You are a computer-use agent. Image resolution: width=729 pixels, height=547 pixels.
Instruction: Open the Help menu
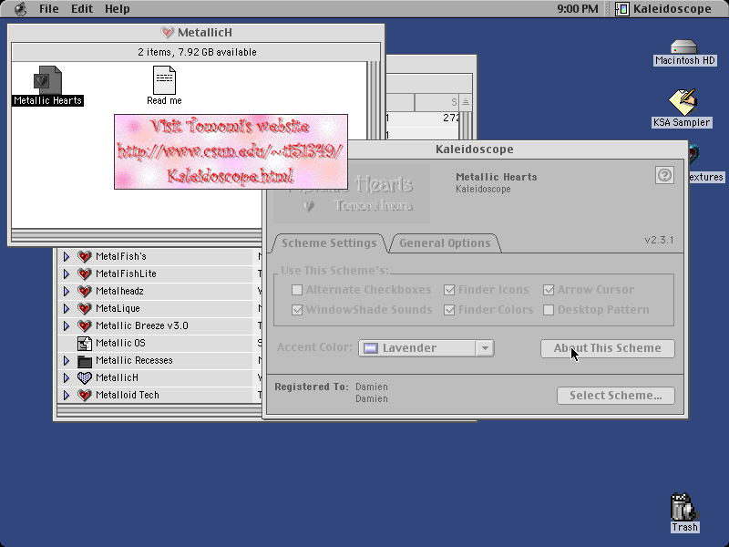click(117, 9)
